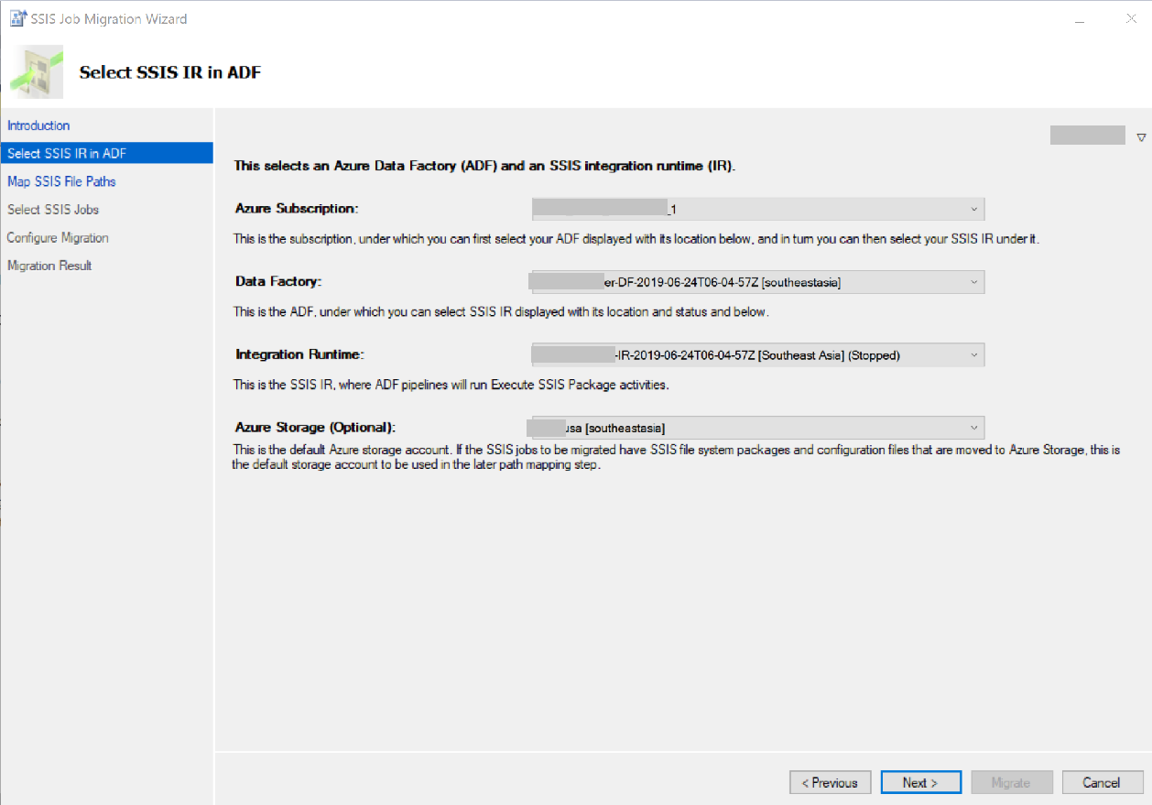Click the subscription description text under Azure Subscription
1152x805 pixels.
tap(636, 239)
